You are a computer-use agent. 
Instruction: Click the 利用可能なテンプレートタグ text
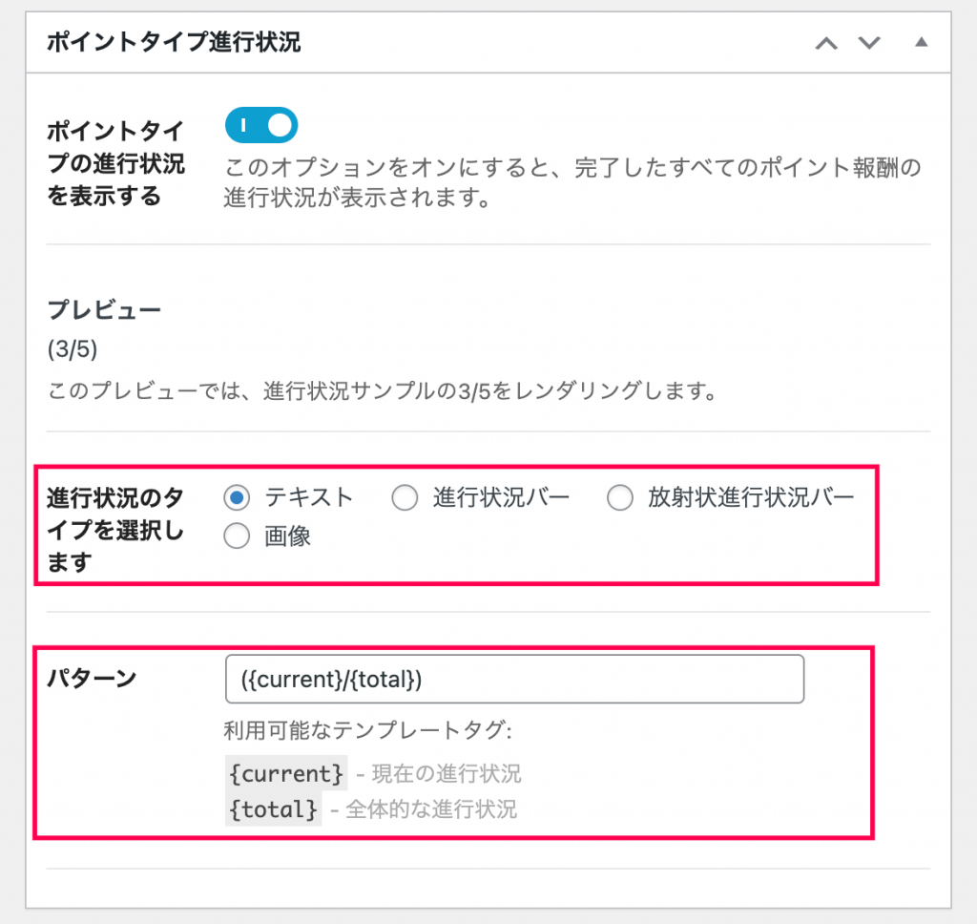point(367,730)
